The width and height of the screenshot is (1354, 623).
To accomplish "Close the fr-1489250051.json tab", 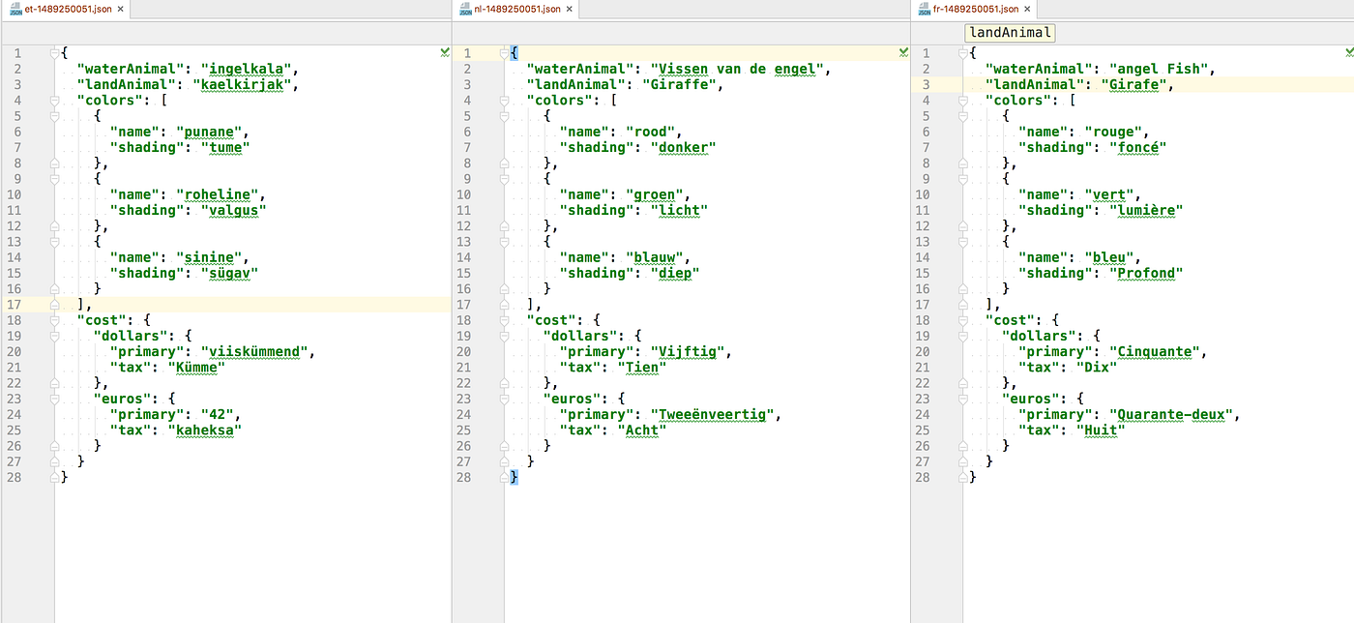I will tap(1028, 9).
